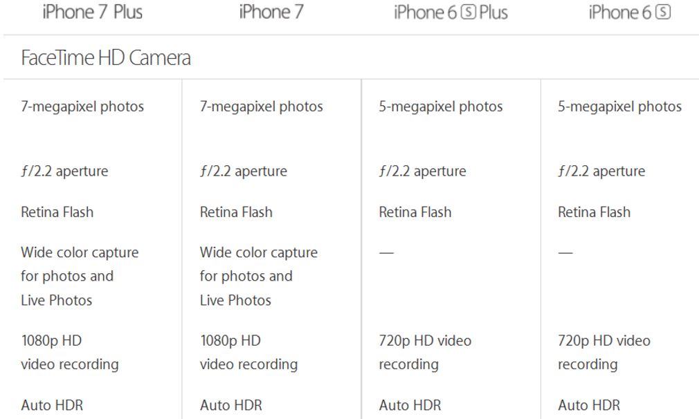
Task: Click ƒ/2.2 aperture under iPhone 7 Plus
Action: pyautogui.click(x=64, y=171)
